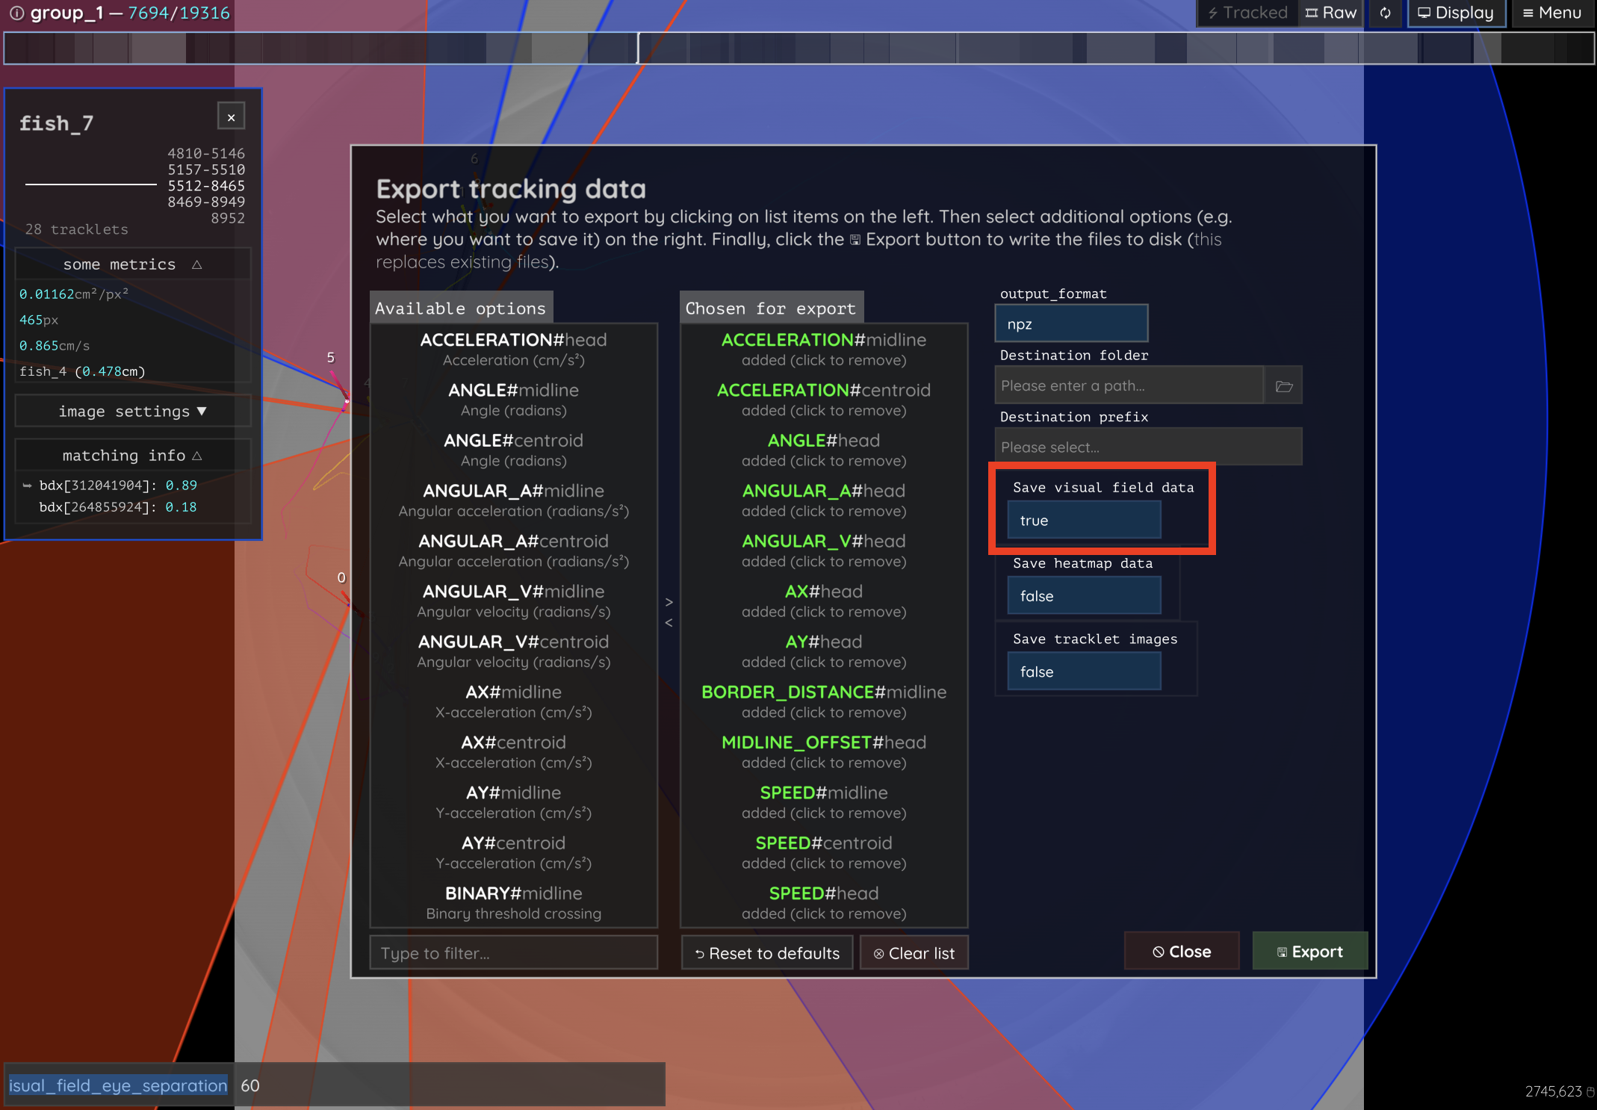Viewport: 1597px width, 1110px height.
Task: Toggle Save tracklet images value
Action: (1083, 672)
